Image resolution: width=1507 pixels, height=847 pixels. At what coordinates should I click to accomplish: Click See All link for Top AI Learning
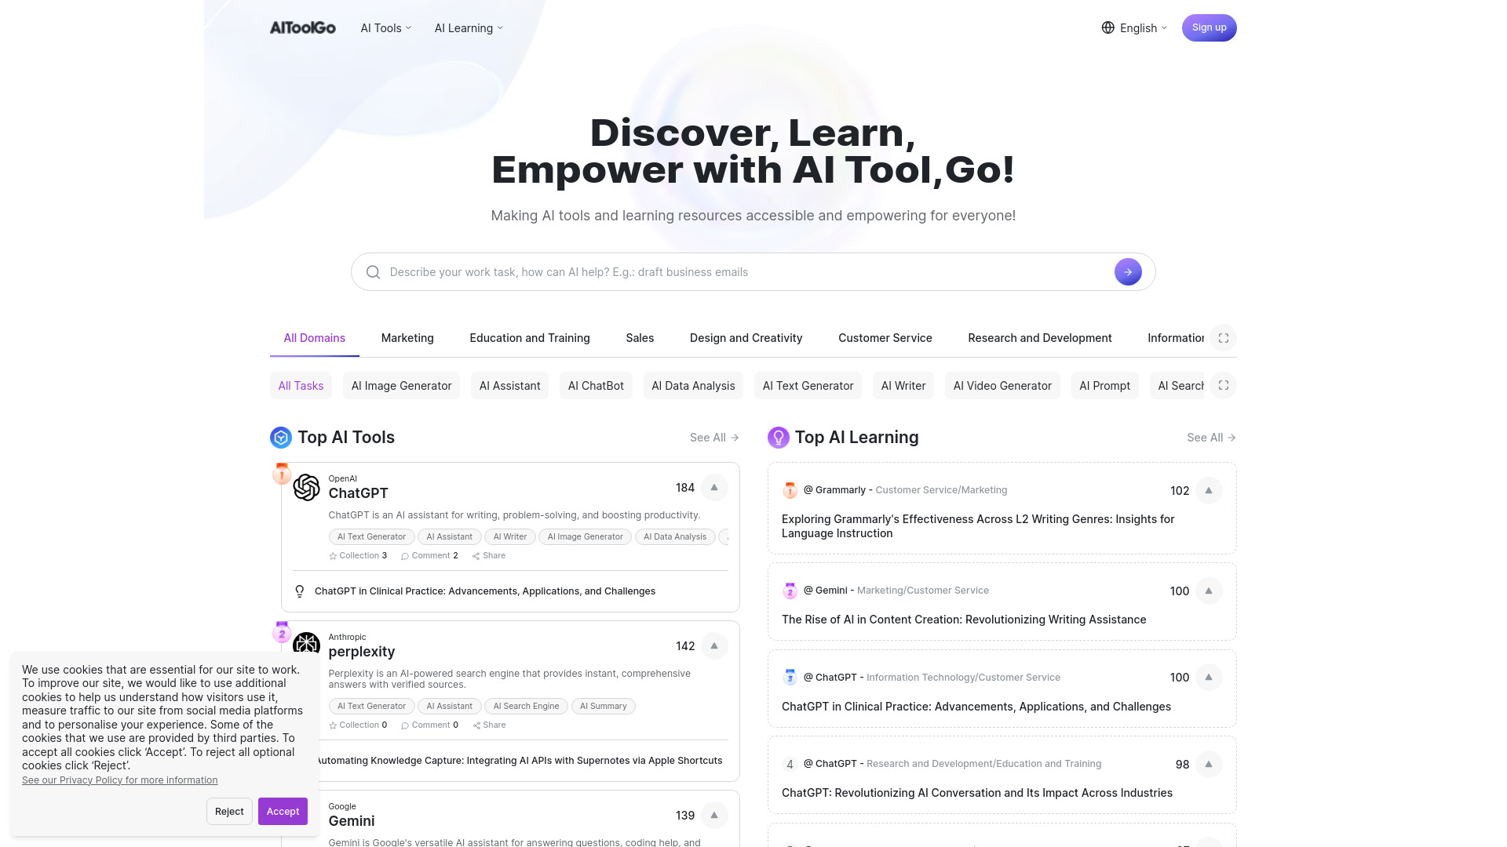[x=1206, y=436]
